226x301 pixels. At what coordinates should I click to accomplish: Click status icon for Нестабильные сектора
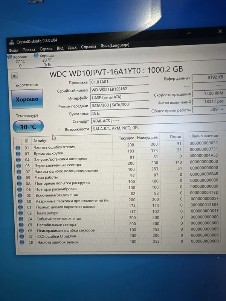point(21,225)
